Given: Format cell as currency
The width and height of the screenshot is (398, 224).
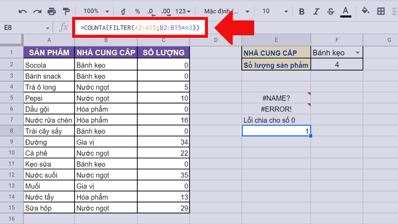Looking at the screenshot, I should click(x=123, y=11).
